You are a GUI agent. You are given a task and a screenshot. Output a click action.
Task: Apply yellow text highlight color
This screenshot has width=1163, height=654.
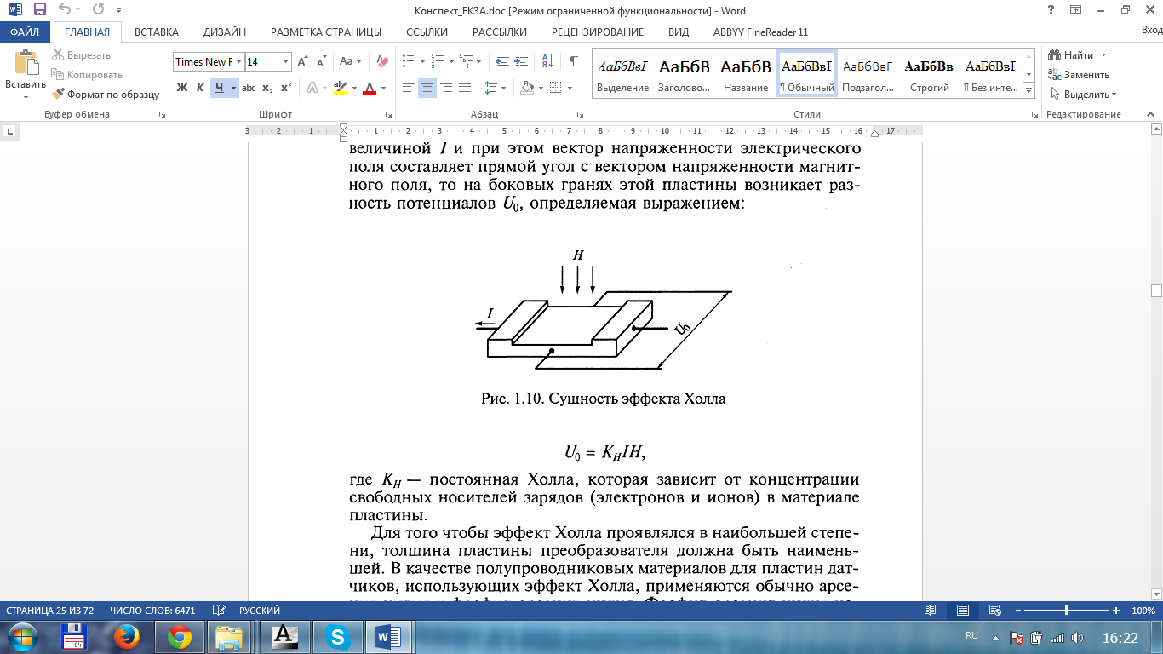[x=340, y=88]
